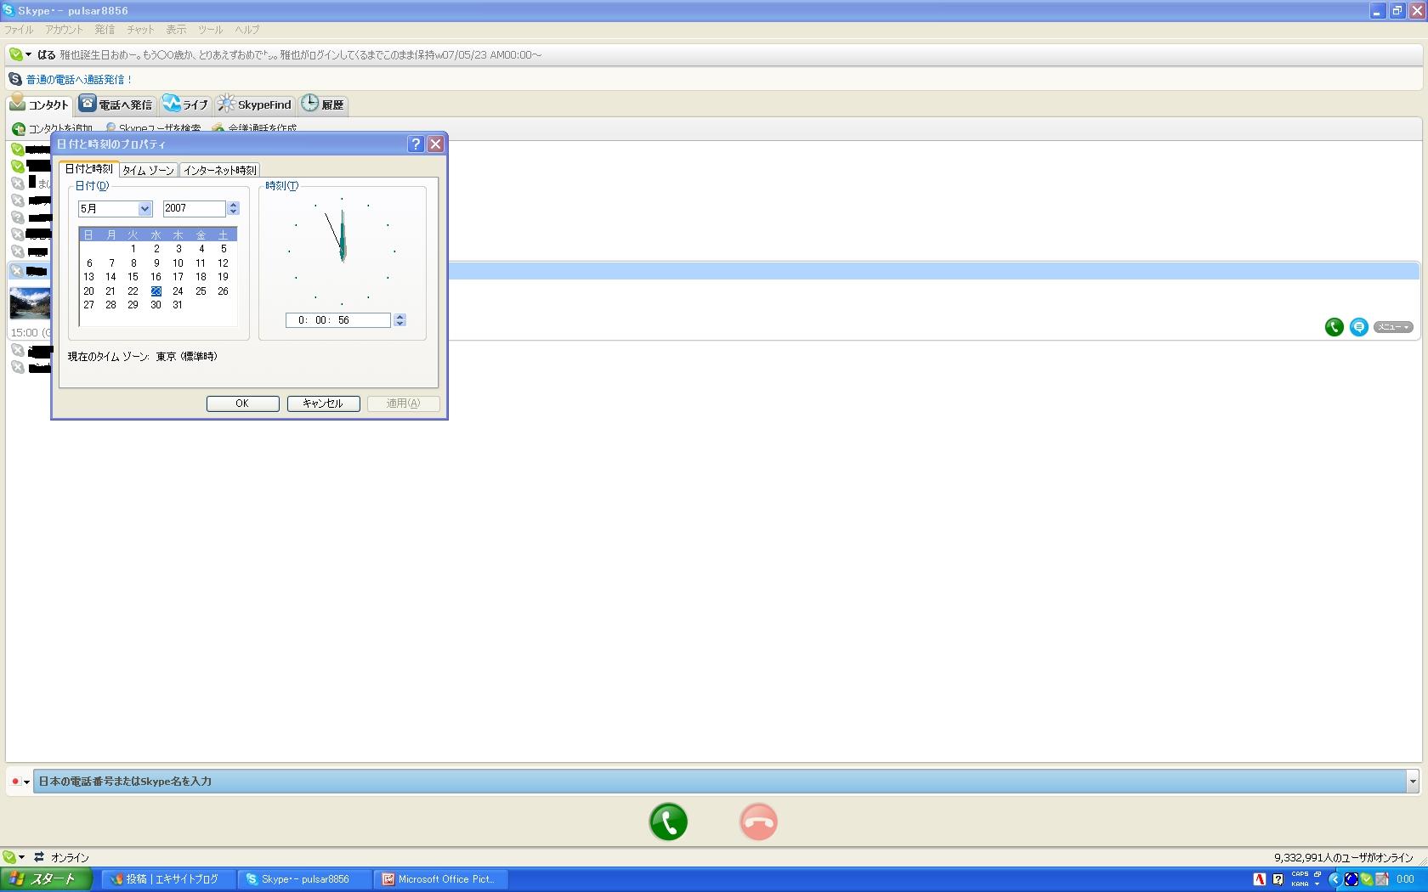Select day 12 in the calendar
The height and width of the screenshot is (892, 1428).
tap(223, 263)
